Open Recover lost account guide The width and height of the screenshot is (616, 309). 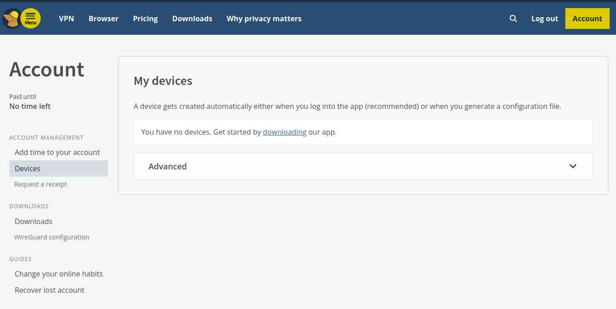pos(49,290)
